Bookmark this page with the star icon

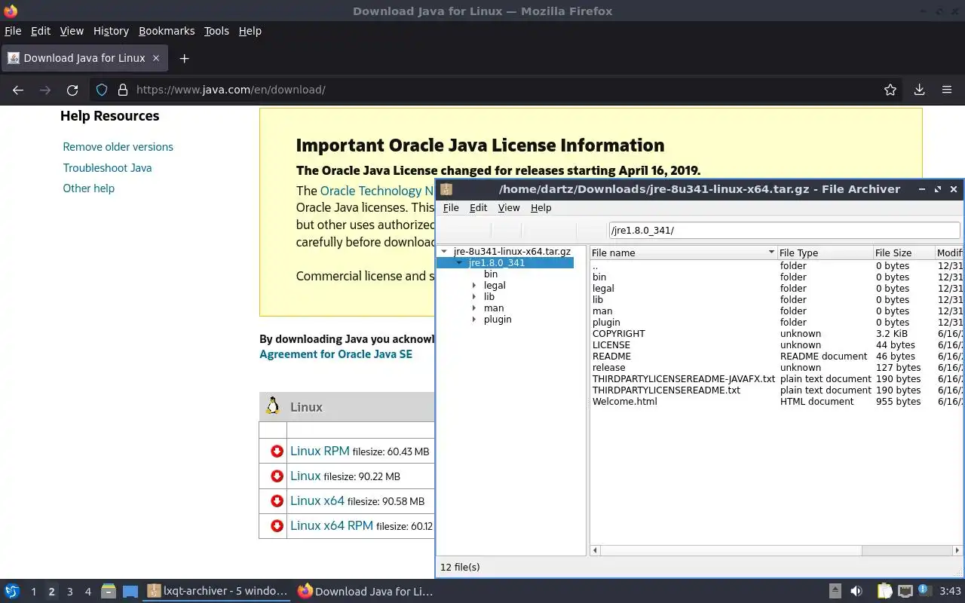coord(890,90)
